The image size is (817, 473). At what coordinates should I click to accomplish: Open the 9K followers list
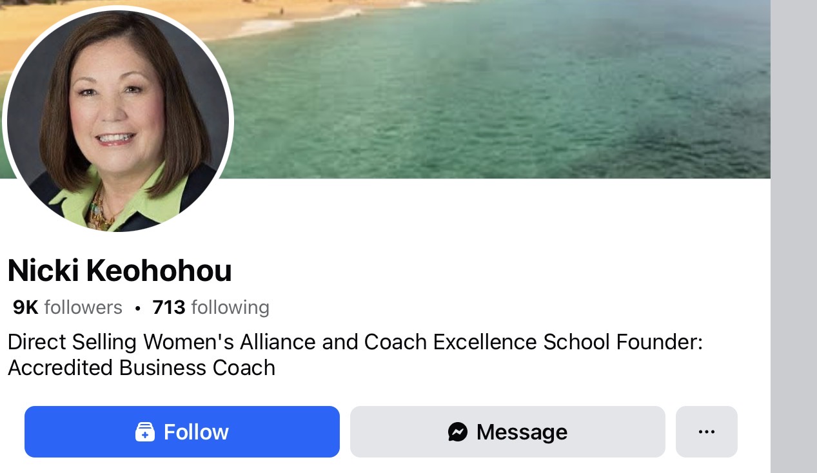[x=67, y=307]
